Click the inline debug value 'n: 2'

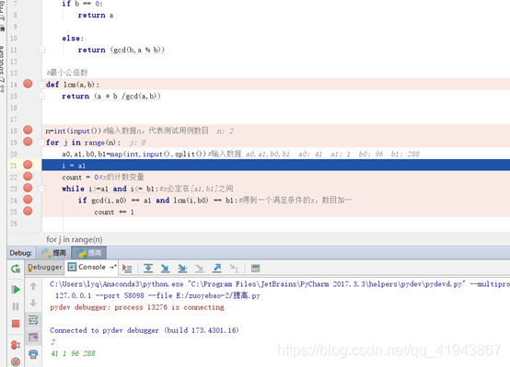pyautogui.click(x=225, y=131)
